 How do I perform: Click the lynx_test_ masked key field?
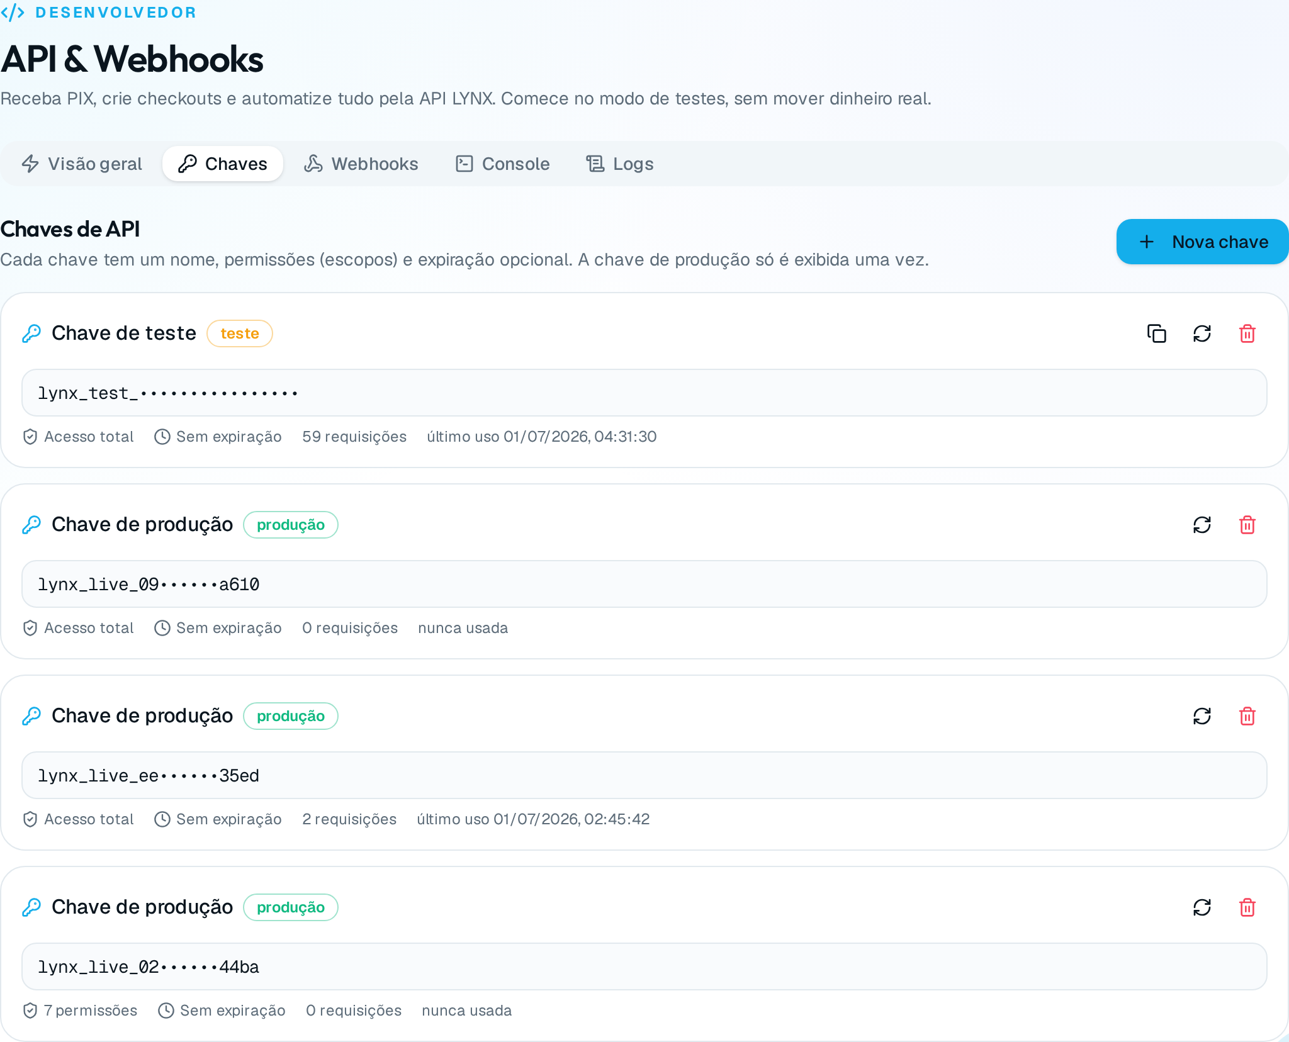pos(644,393)
